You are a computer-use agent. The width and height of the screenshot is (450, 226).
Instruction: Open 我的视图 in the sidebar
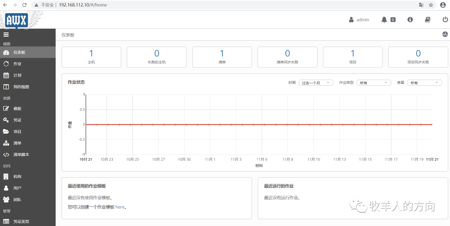point(28,87)
